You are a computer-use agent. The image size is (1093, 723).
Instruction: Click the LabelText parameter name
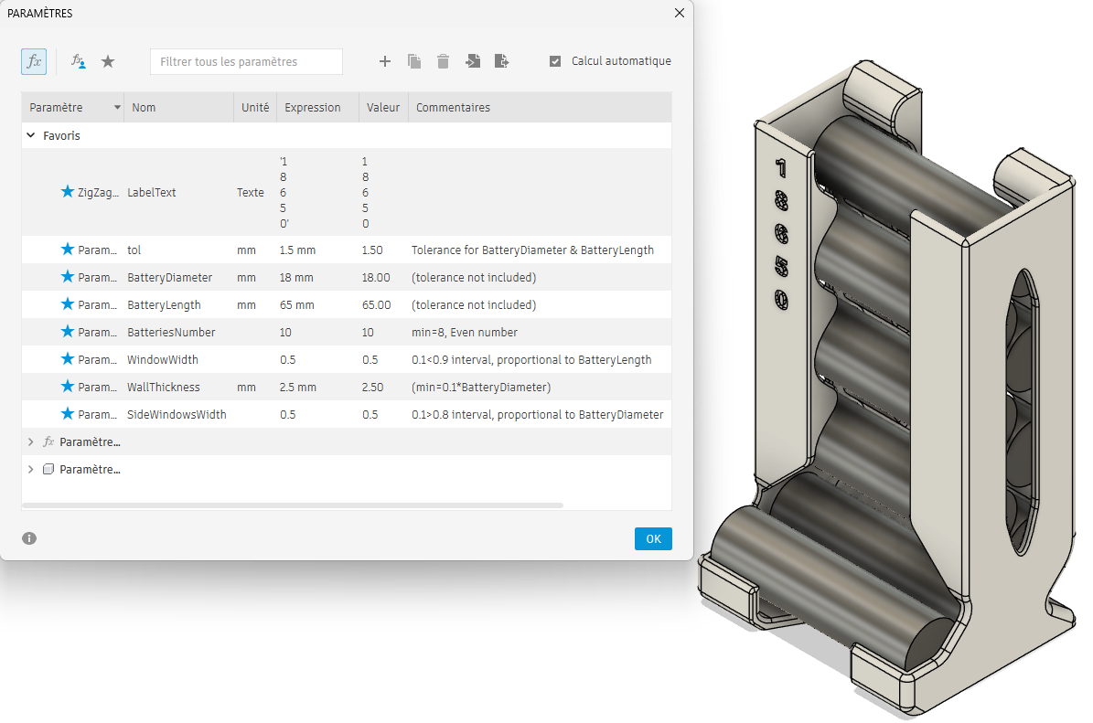(x=151, y=192)
